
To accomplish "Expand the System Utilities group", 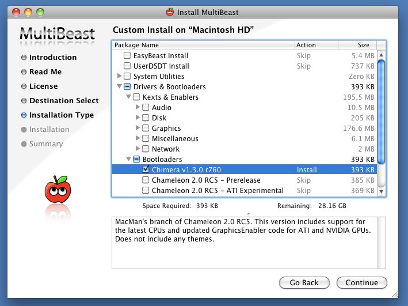I will click(119, 77).
